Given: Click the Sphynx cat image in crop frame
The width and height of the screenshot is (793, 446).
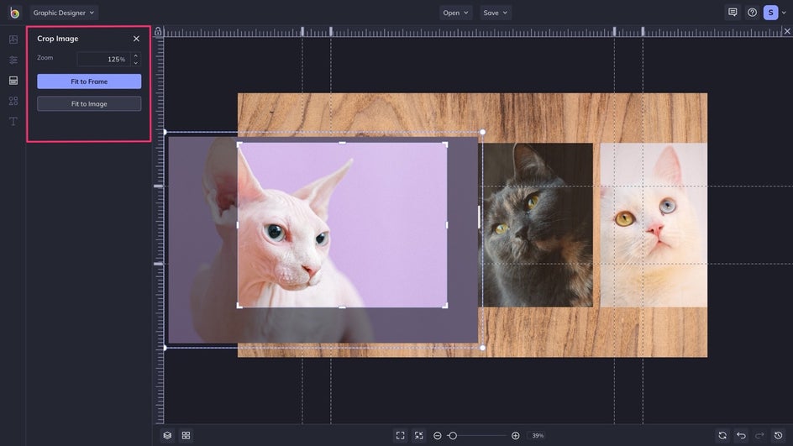Looking at the screenshot, I should pos(342,225).
